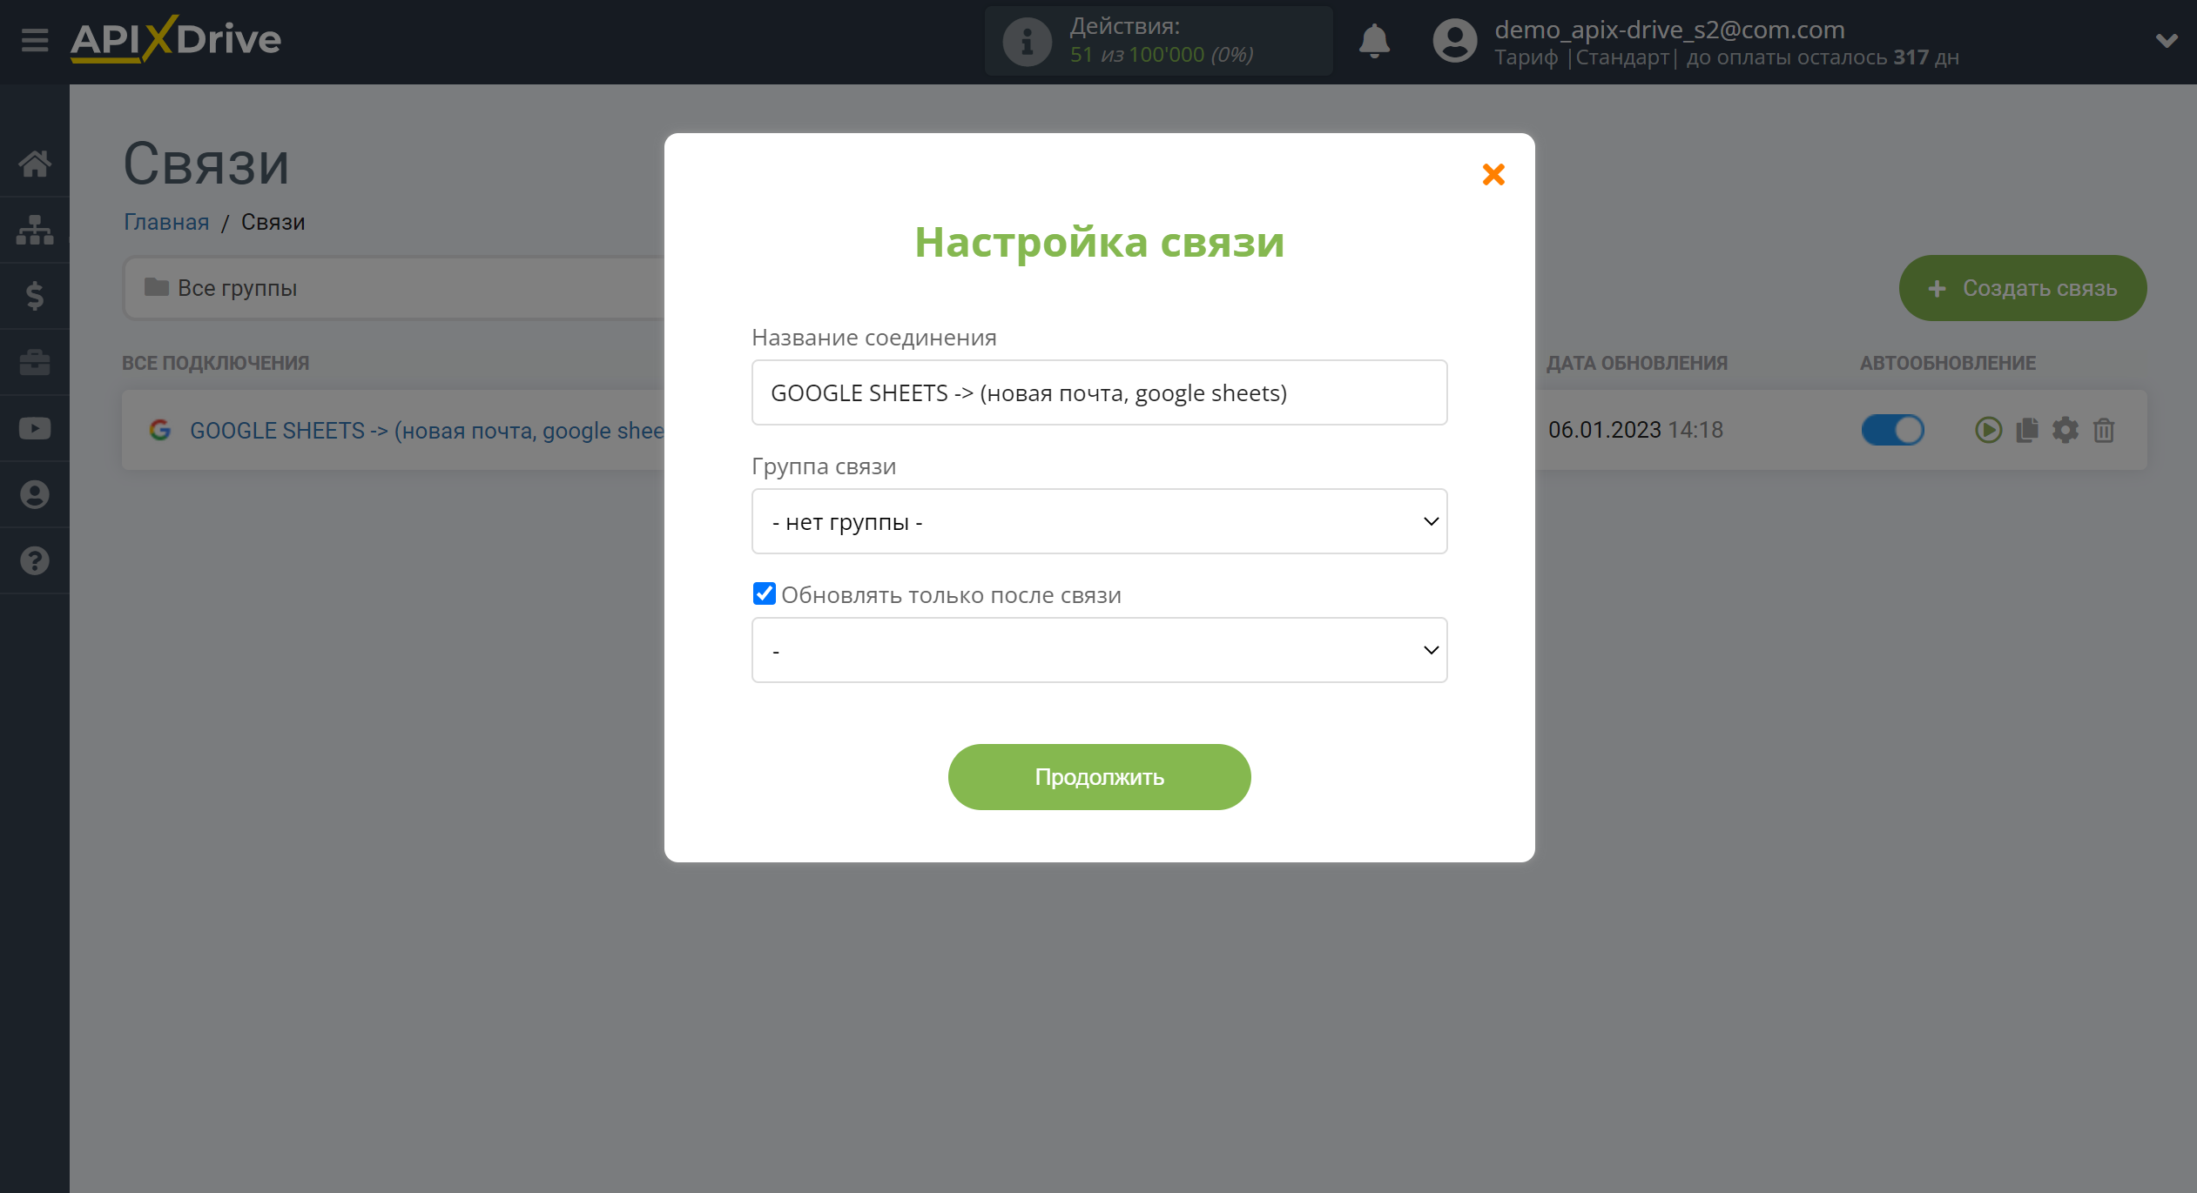Expand the account menu chevron
Image resolution: width=2197 pixels, height=1193 pixels.
[x=2166, y=41]
